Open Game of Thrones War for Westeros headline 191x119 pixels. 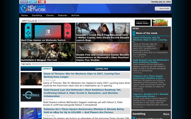[x=82, y=75]
